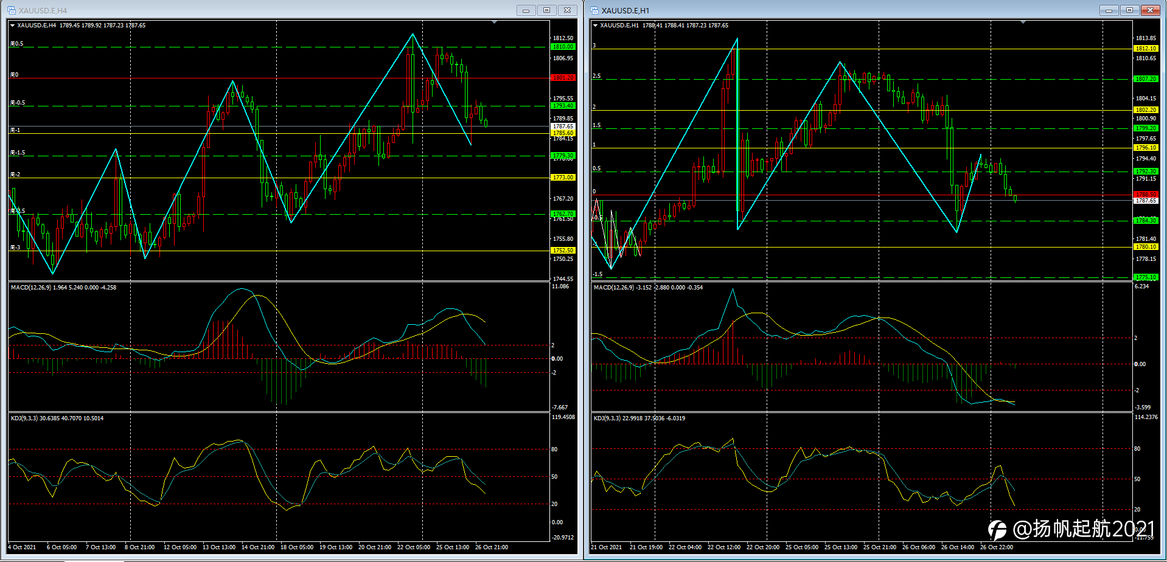
Task: Click the XAUUSD.E,H1 window title icon
Action: pos(594,10)
